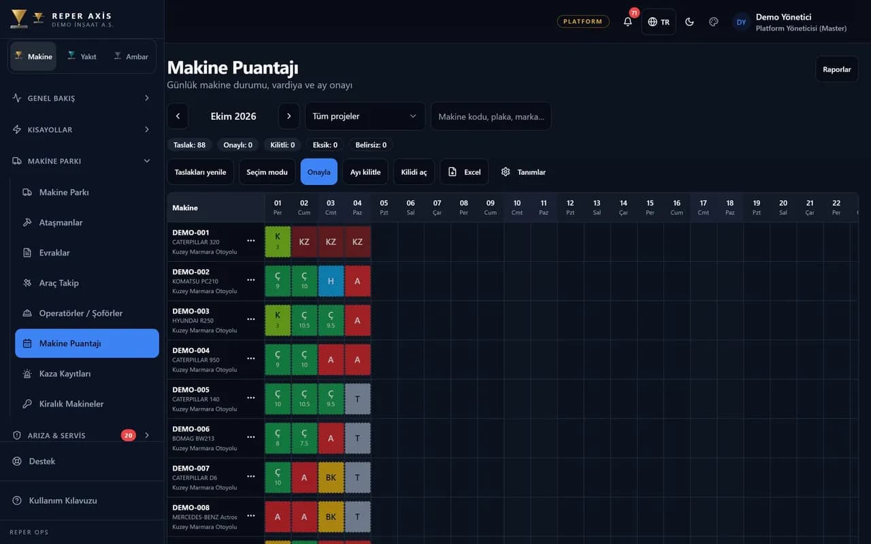This screenshot has height=544, width=871.
Task: Open Kaza Kayıtları in the sidebar
Action: pos(87,373)
